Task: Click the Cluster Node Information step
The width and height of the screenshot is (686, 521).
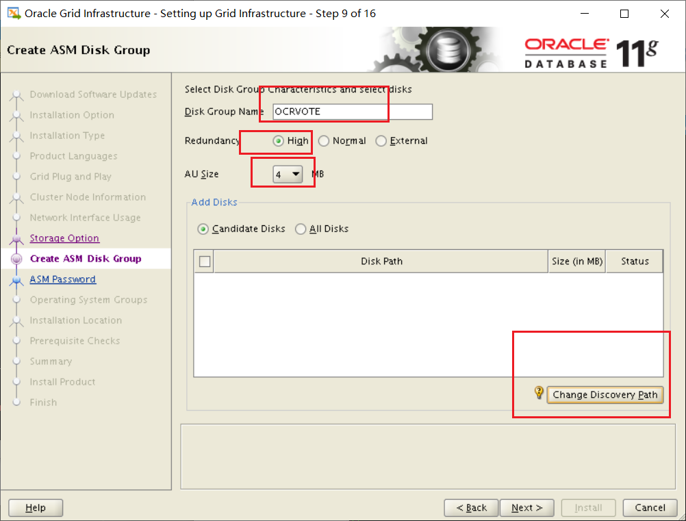Action: click(88, 197)
